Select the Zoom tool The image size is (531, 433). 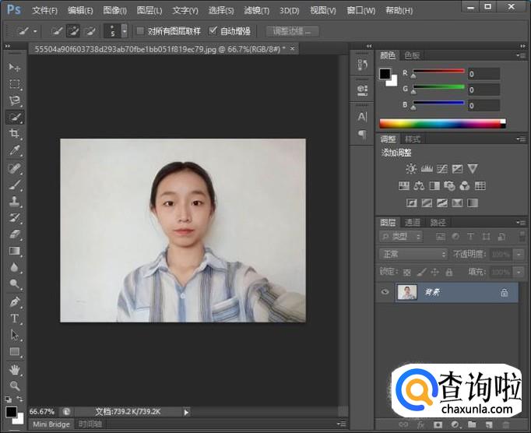coord(15,385)
